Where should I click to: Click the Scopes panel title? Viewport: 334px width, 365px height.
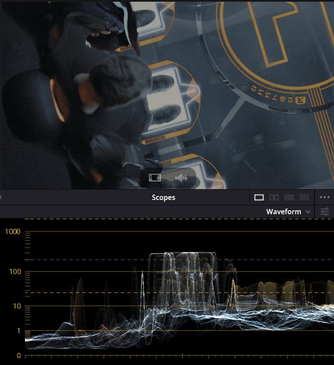[164, 197]
